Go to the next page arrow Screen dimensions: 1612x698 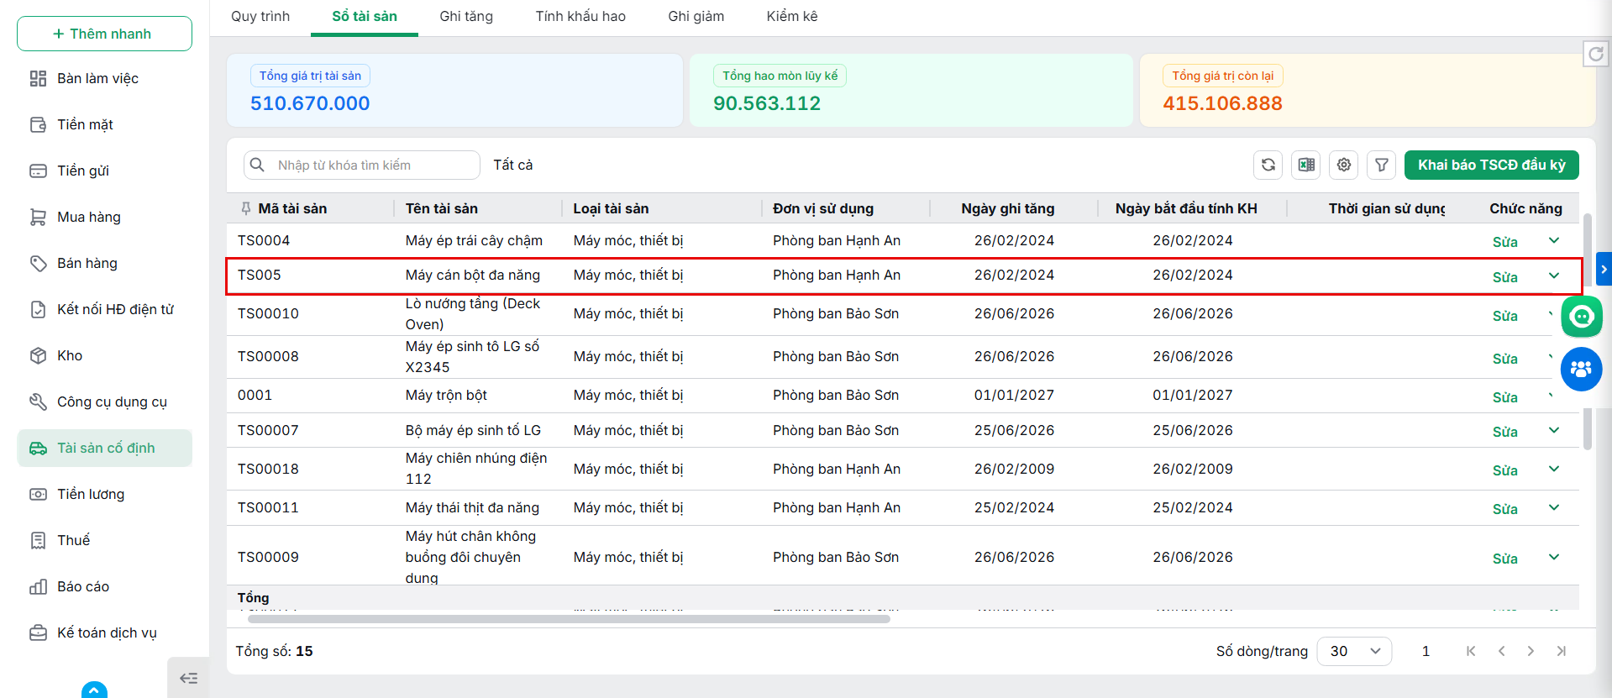(1531, 651)
